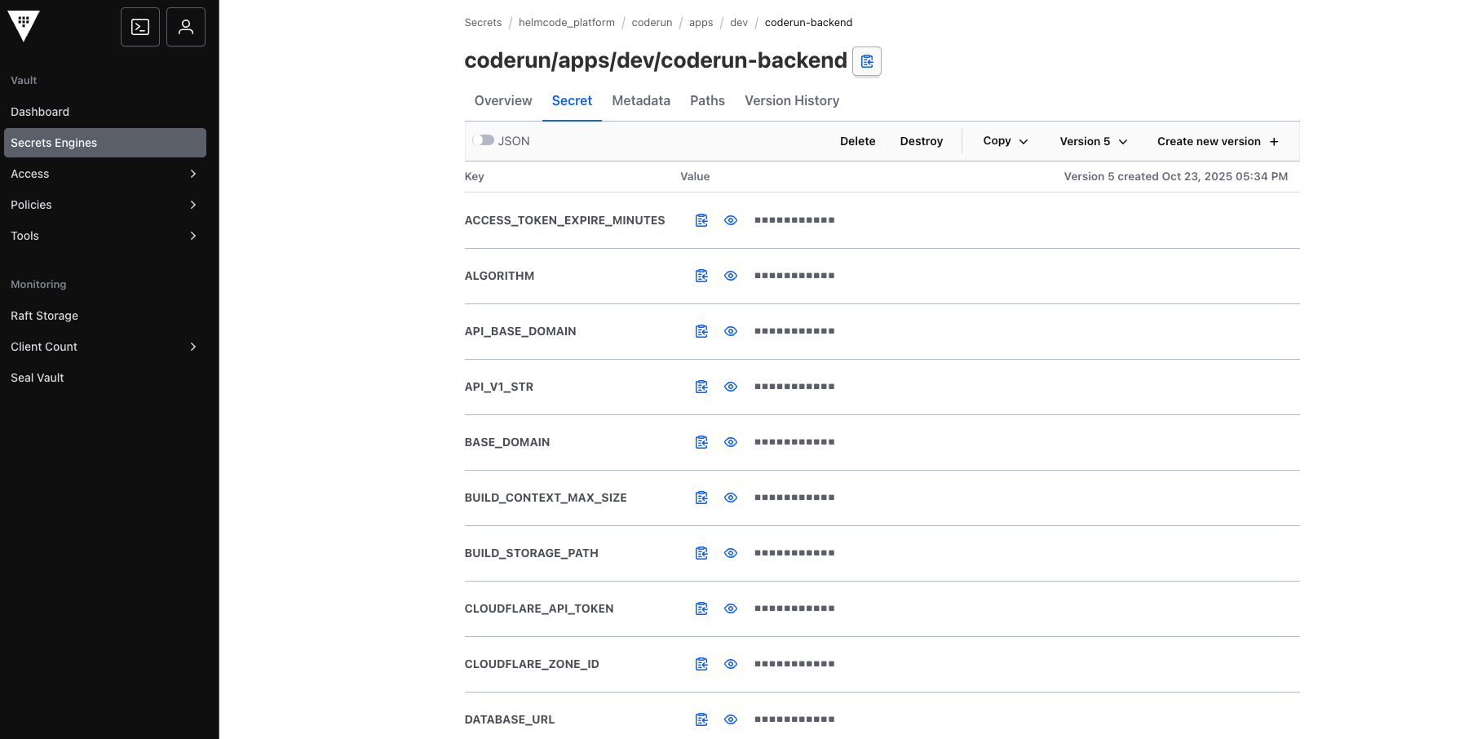Copy the DATABASE_URL value using the clipboard icon

pyautogui.click(x=701, y=719)
